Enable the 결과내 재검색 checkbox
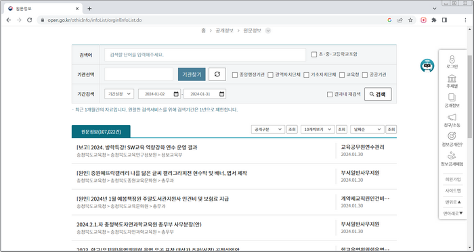The width and height of the screenshot is (474, 252). (x=330, y=95)
